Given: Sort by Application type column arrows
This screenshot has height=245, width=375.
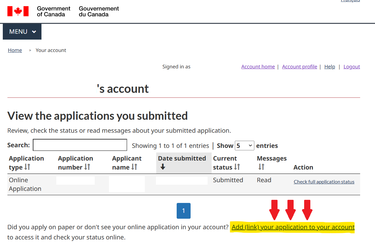Looking at the screenshot, I should [x=27, y=167].
